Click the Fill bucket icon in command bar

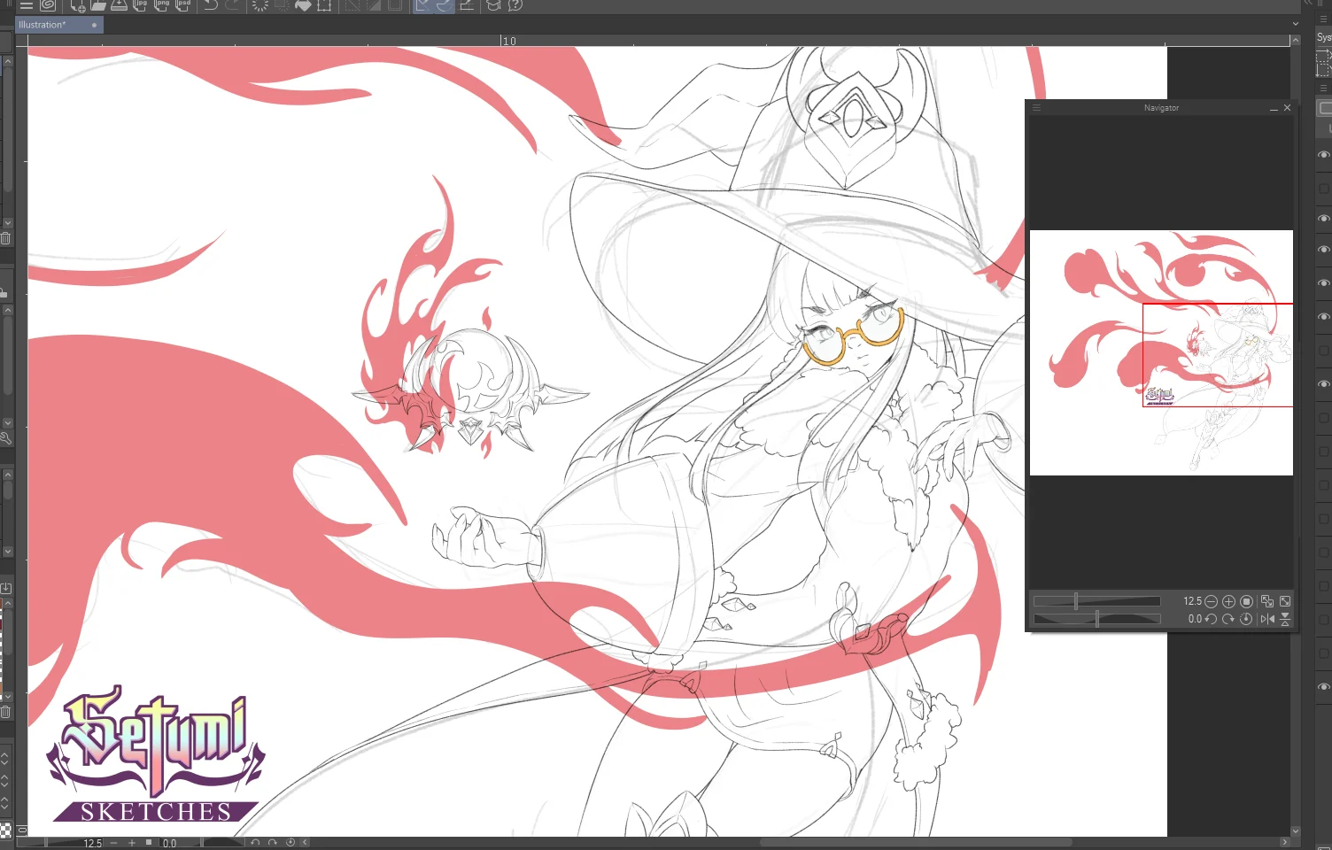click(303, 5)
